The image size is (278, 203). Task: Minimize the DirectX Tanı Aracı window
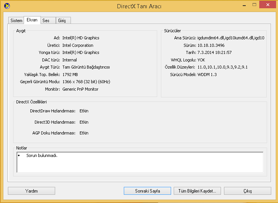244,5
